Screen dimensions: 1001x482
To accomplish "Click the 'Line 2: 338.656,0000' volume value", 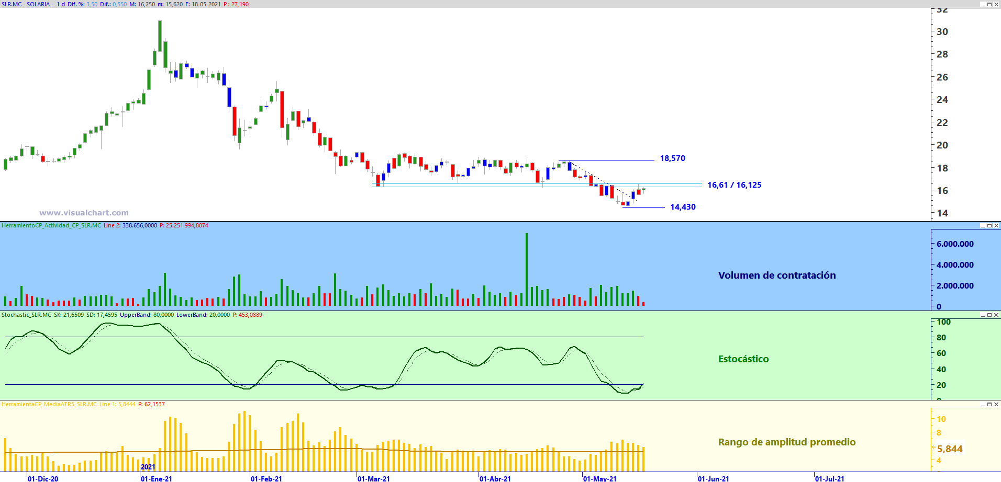I will point(130,225).
